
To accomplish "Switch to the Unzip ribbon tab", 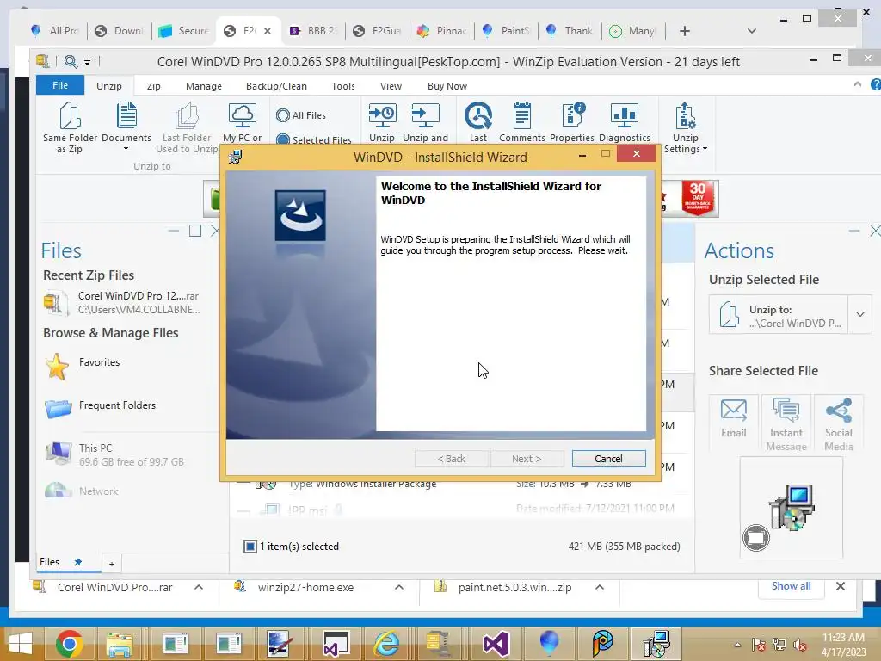I will [x=109, y=86].
